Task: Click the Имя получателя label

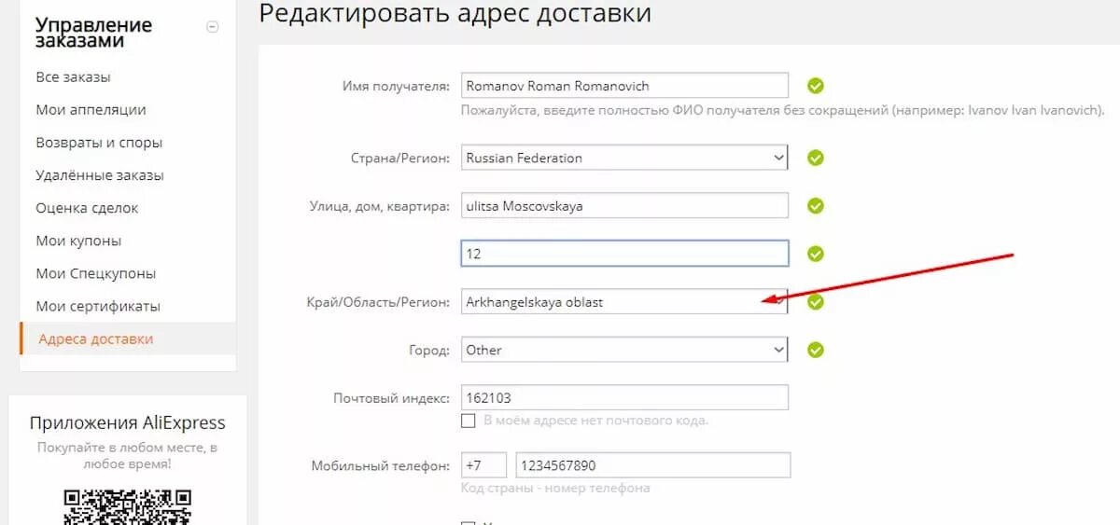Action: pyautogui.click(x=398, y=86)
